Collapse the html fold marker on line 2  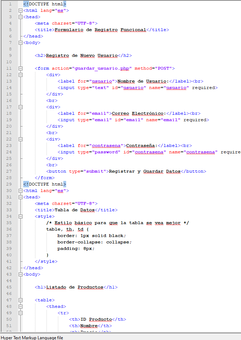[x=20, y=10]
